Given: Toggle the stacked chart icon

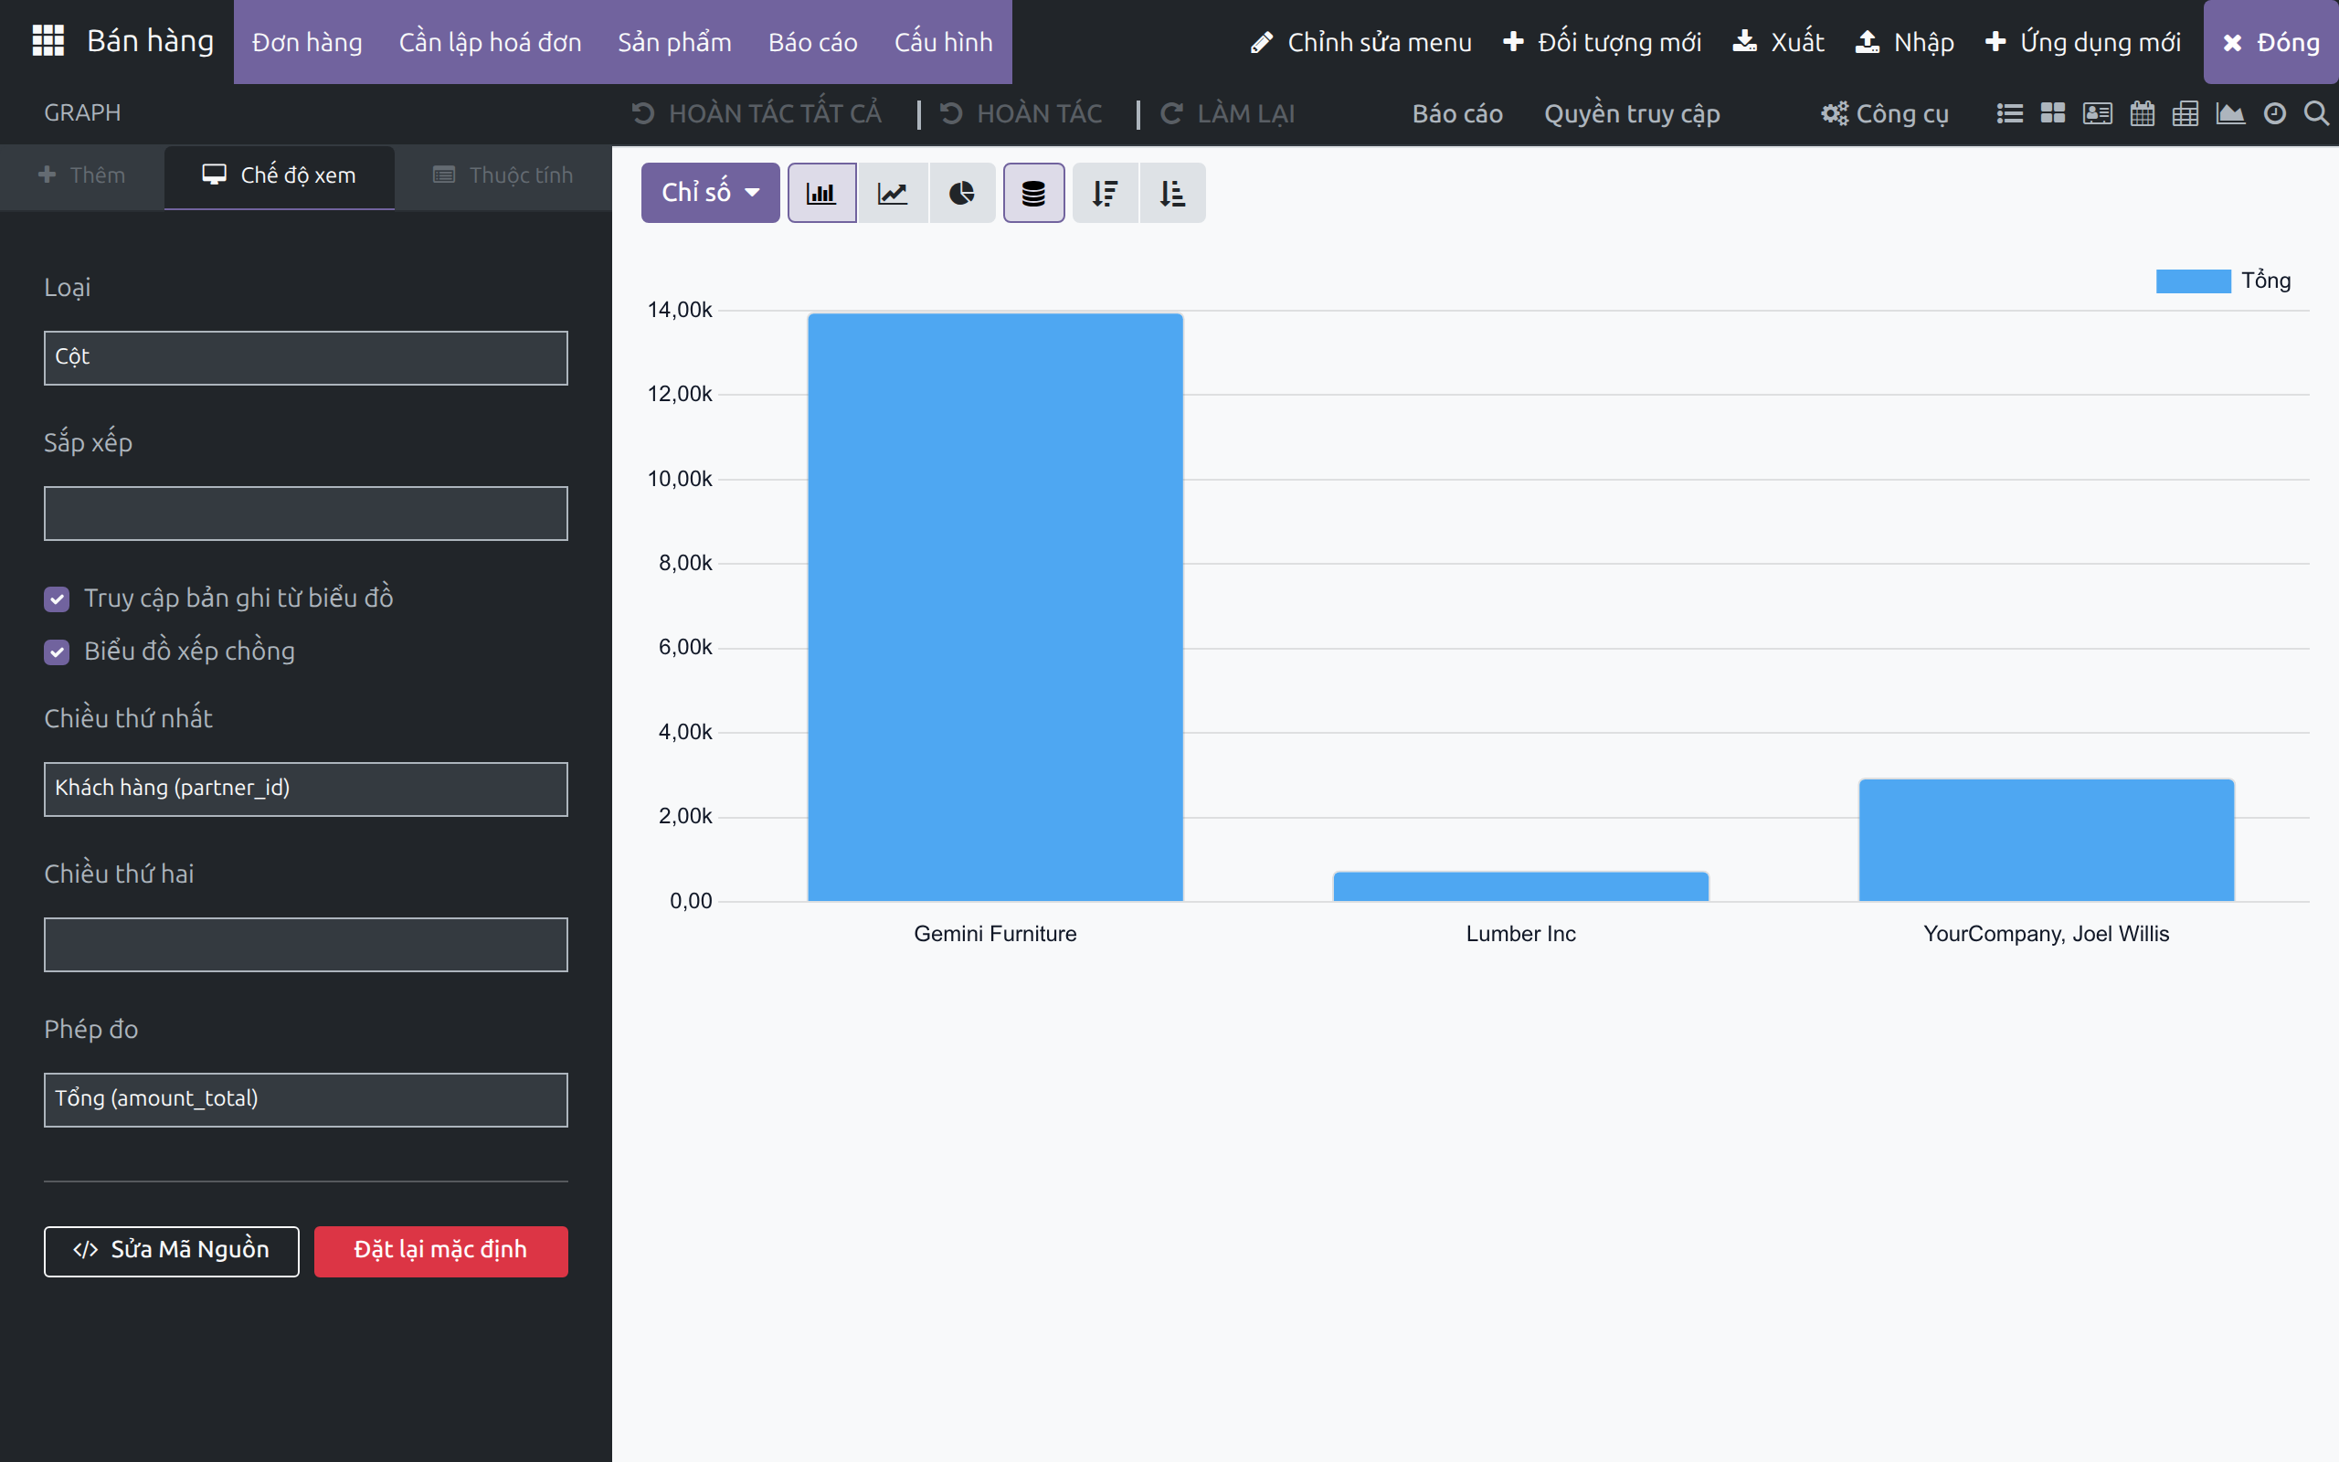Looking at the screenshot, I should (1033, 194).
